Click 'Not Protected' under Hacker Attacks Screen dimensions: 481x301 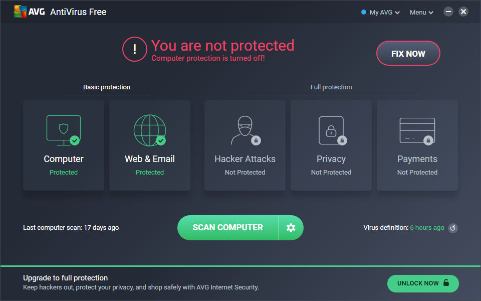245,172
